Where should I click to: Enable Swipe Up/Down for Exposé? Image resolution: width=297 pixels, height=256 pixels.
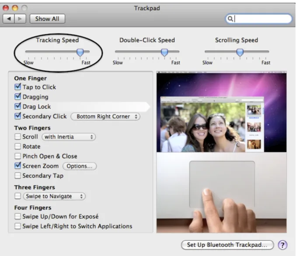tap(17, 216)
